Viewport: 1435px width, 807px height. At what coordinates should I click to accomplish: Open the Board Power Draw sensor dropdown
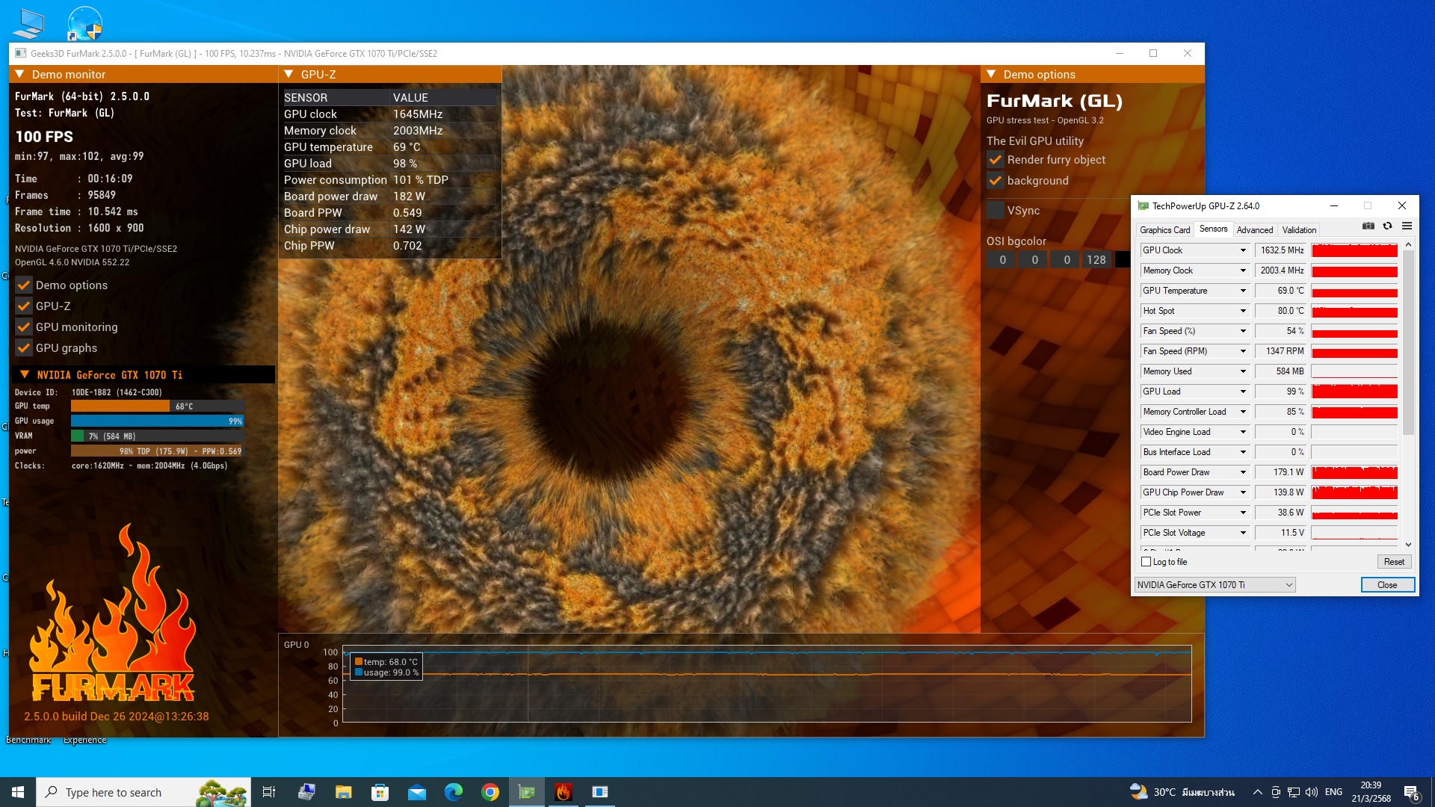click(1243, 472)
